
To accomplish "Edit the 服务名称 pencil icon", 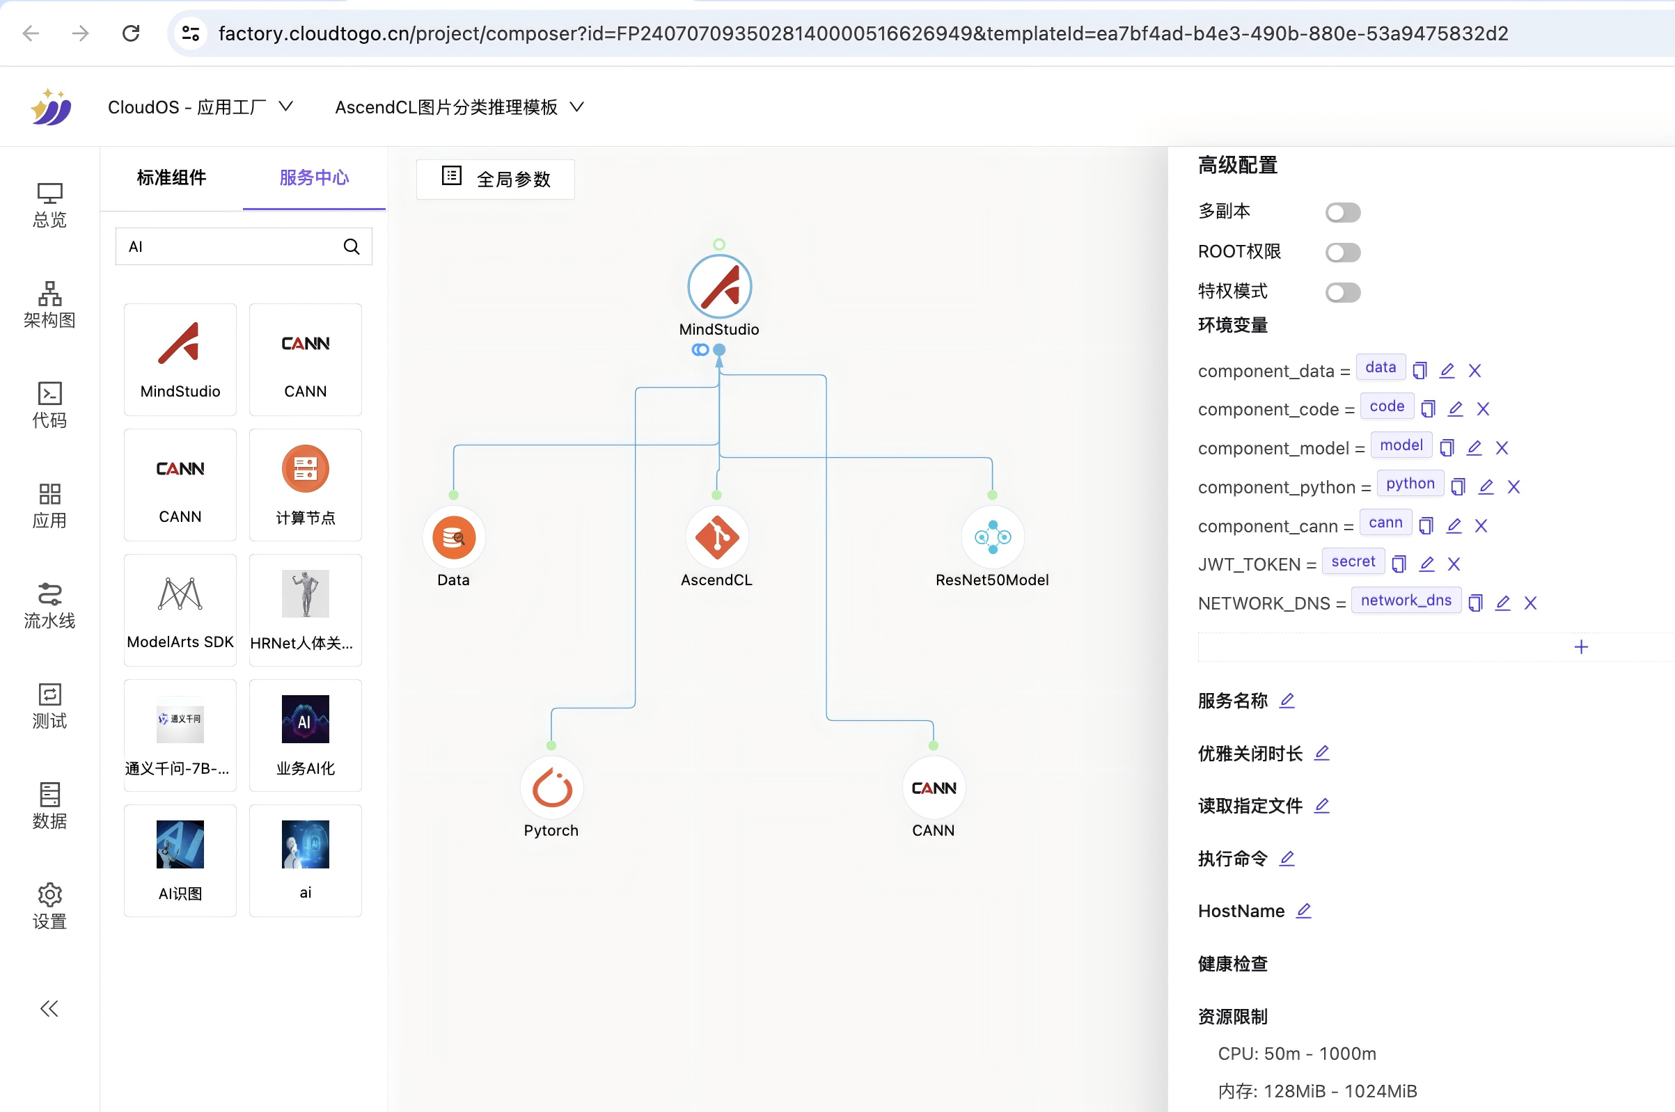I will (x=1287, y=700).
